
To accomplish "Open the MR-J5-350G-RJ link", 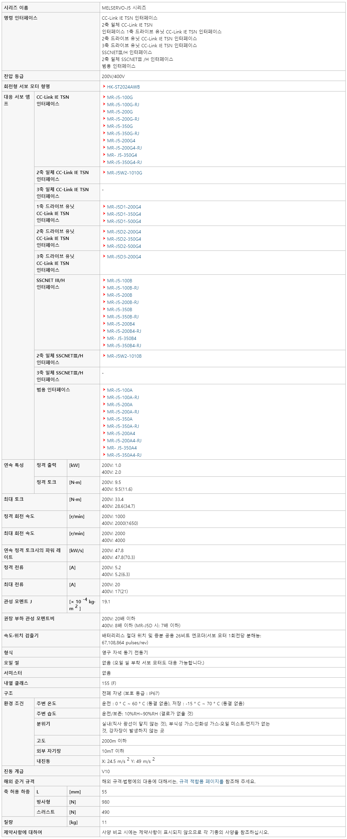I will click(123, 133).
